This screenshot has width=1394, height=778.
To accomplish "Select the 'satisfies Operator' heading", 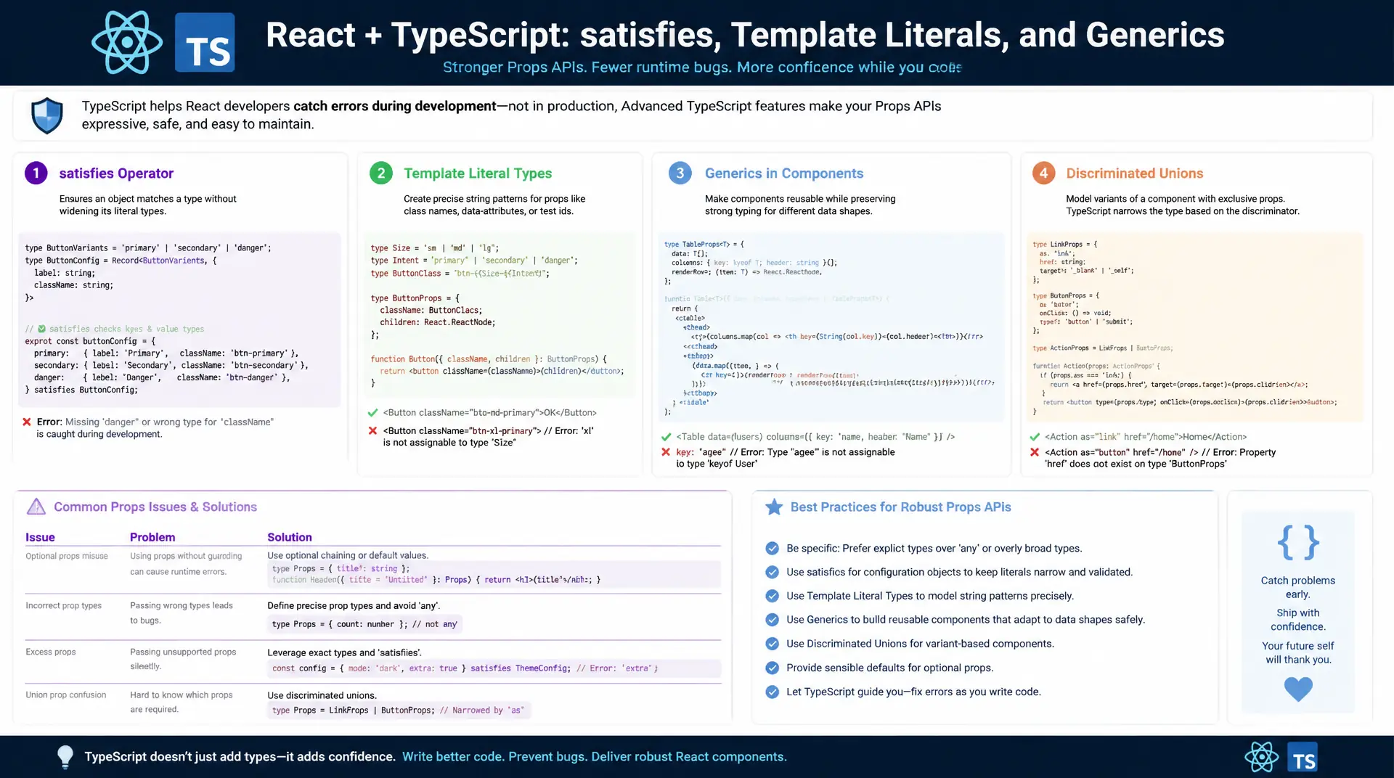I will click(116, 173).
